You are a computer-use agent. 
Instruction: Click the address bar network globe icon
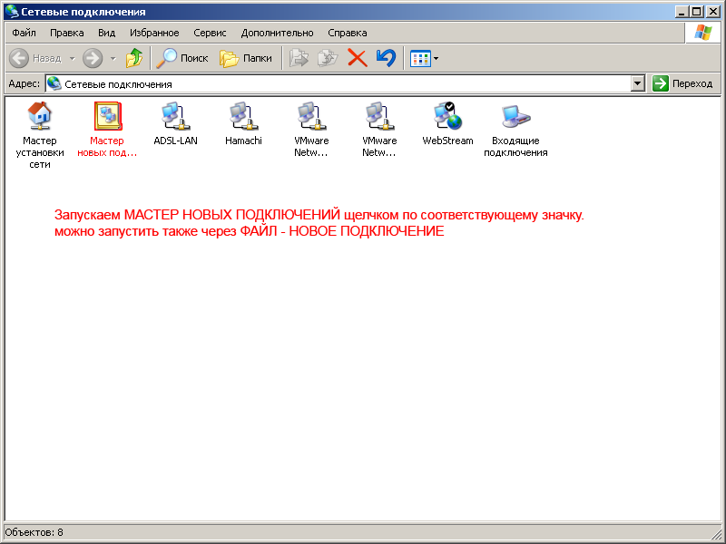tap(54, 83)
